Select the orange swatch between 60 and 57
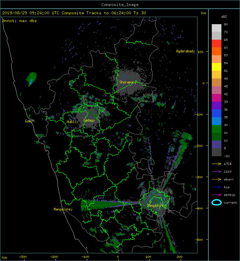 [x=216, y=51]
